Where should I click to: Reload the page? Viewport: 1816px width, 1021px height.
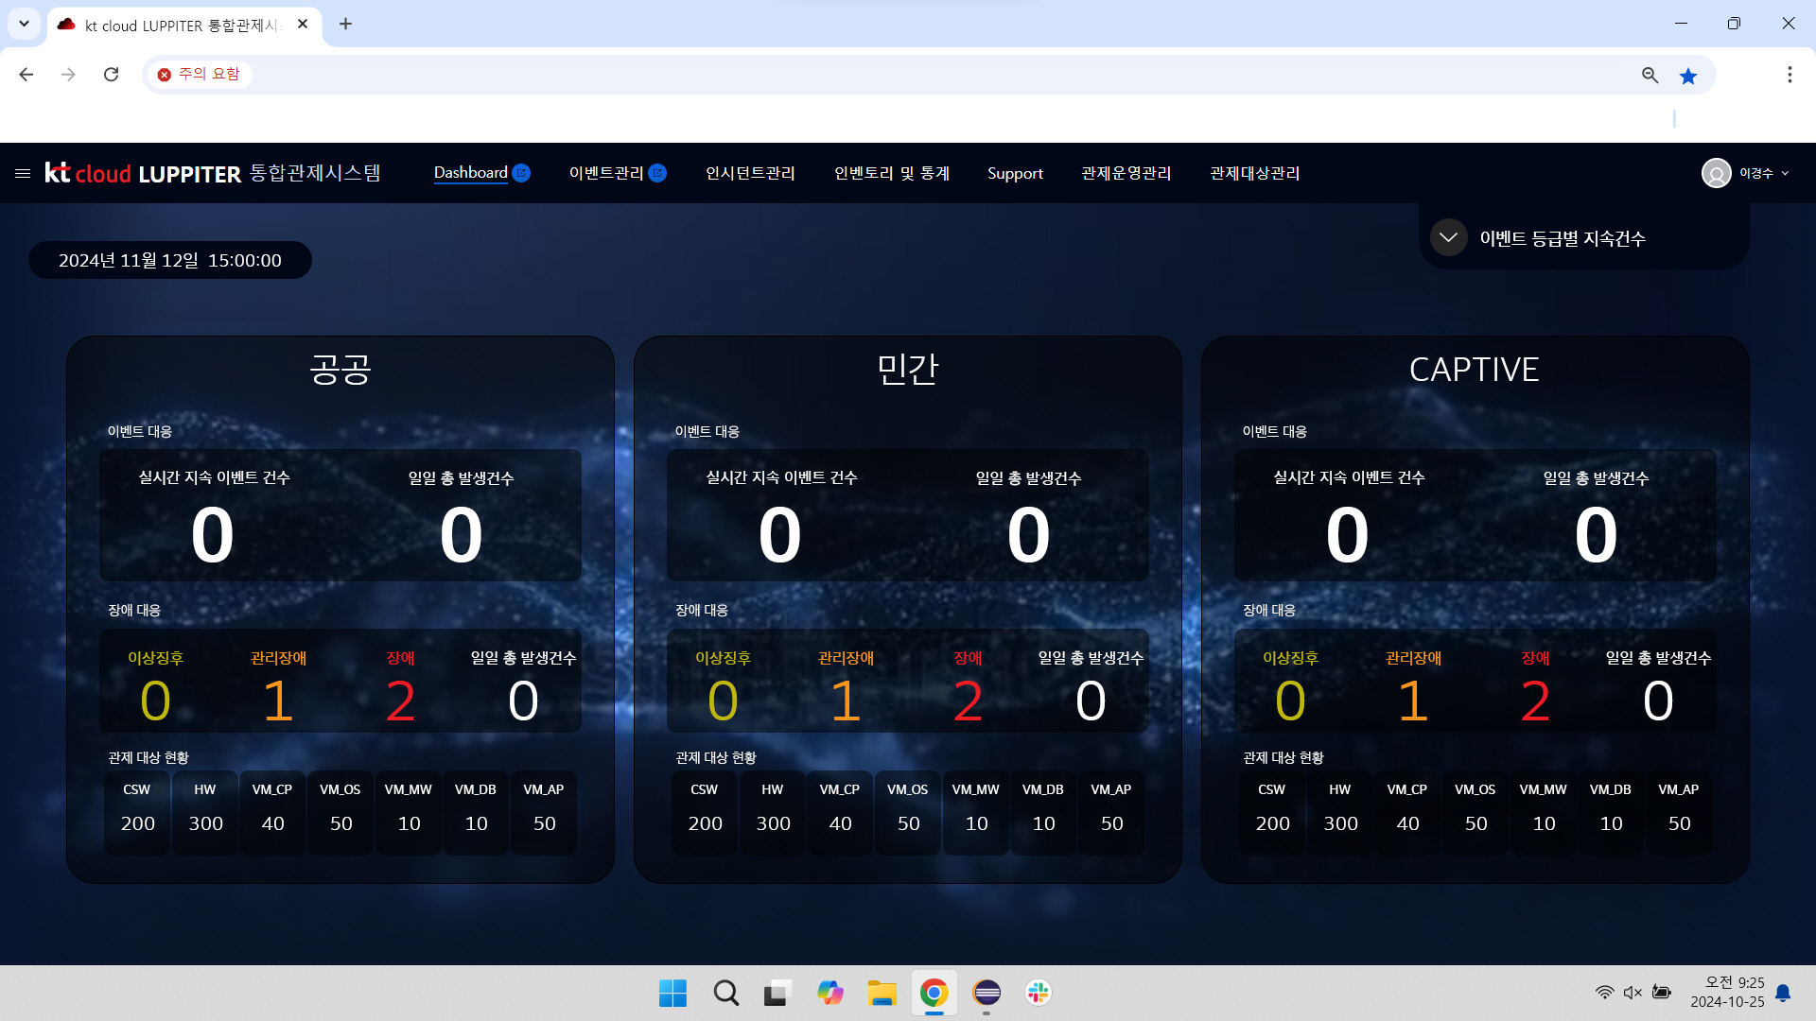tap(112, 75)
